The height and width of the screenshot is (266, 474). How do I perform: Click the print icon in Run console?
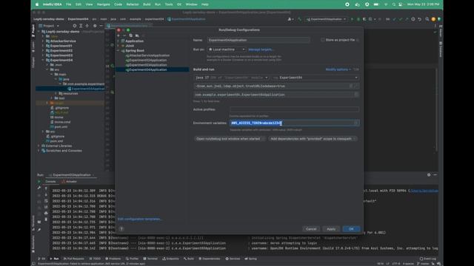pos(46,213)
